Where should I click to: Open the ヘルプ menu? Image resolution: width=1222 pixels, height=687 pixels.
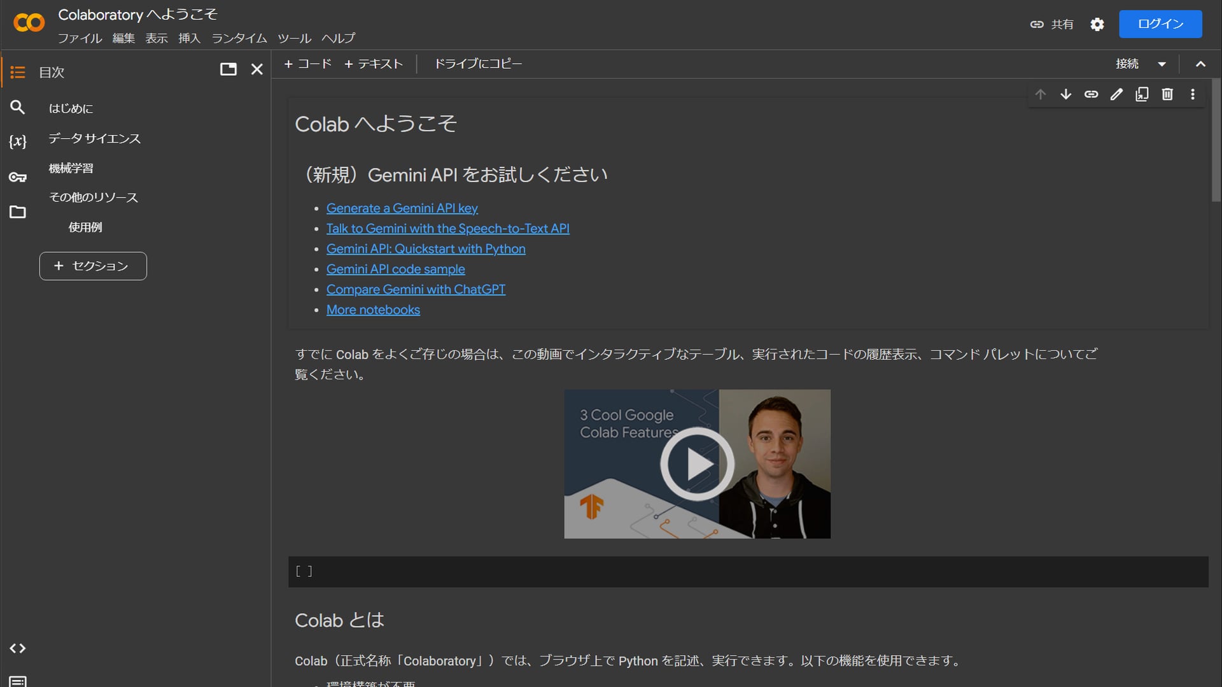[x=338, y=38]
